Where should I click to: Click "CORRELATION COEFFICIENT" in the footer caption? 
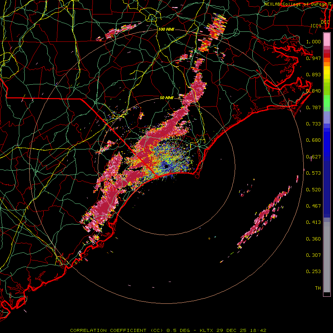pyautogui.click(x=108, y=330)
